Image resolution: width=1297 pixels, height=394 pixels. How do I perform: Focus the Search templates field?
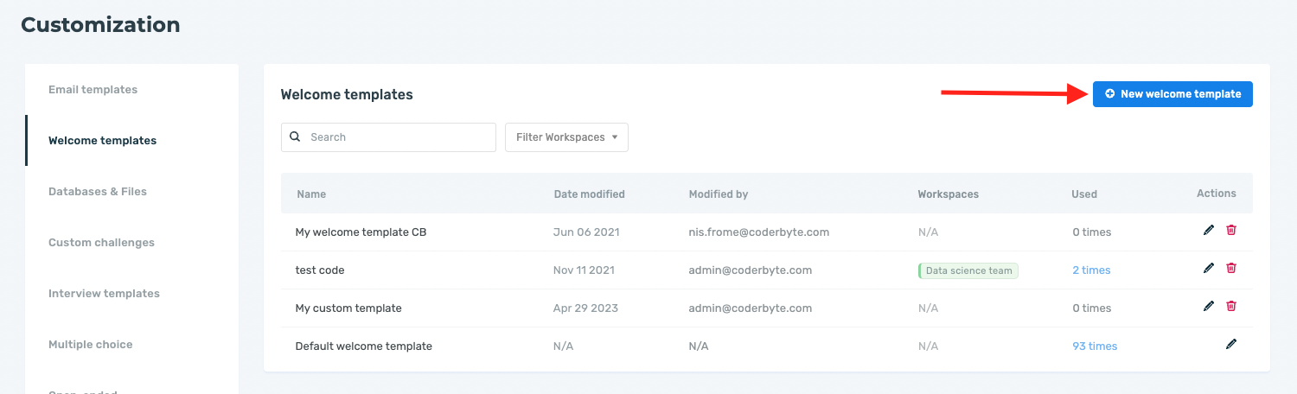[388, 137]
